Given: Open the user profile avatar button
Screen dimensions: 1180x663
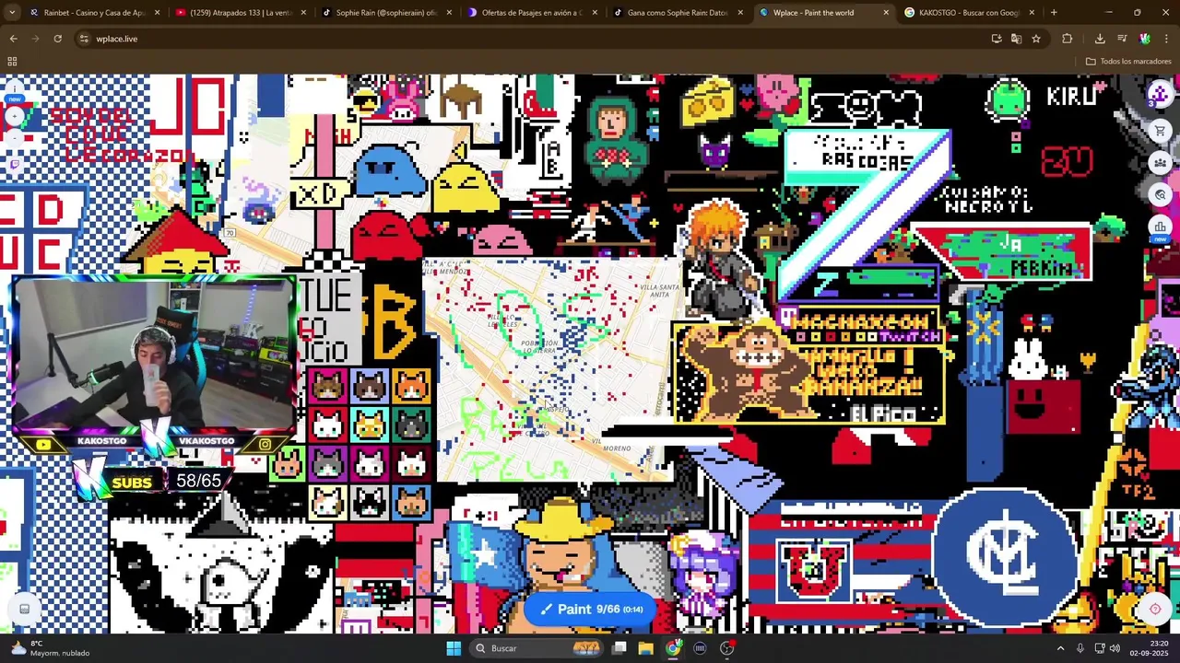Looking at the screenshot, I should (1159, 95).
